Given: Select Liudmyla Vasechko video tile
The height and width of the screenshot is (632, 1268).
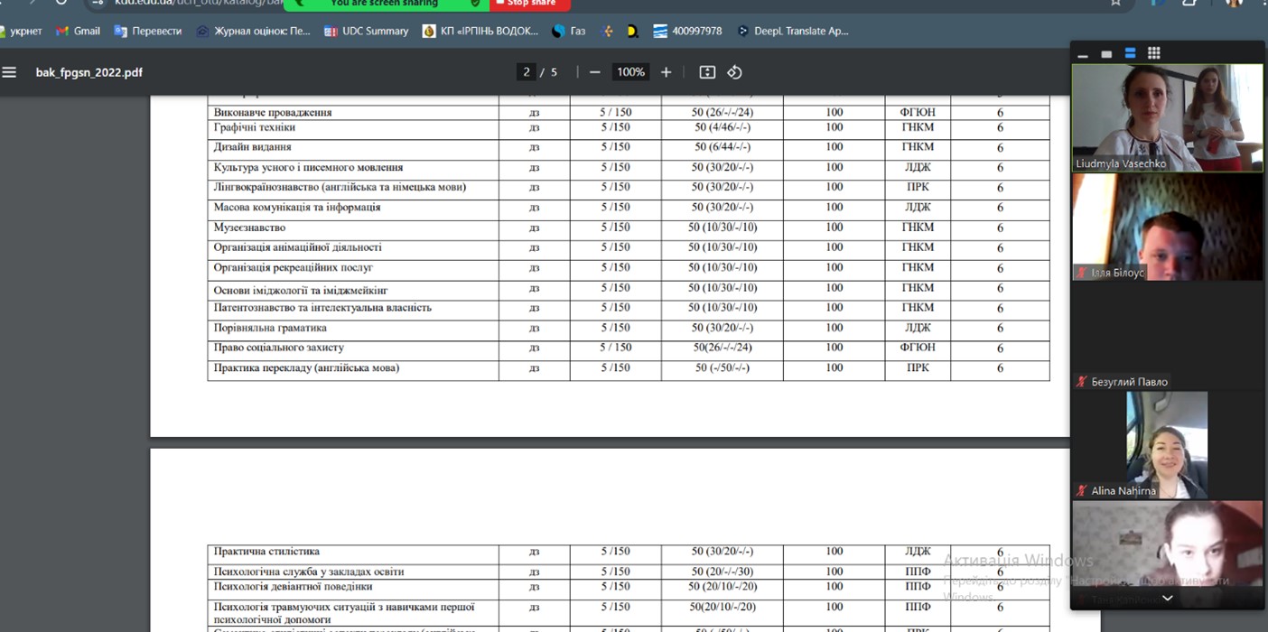Looking at the screenshot, I should point(1167,117).
